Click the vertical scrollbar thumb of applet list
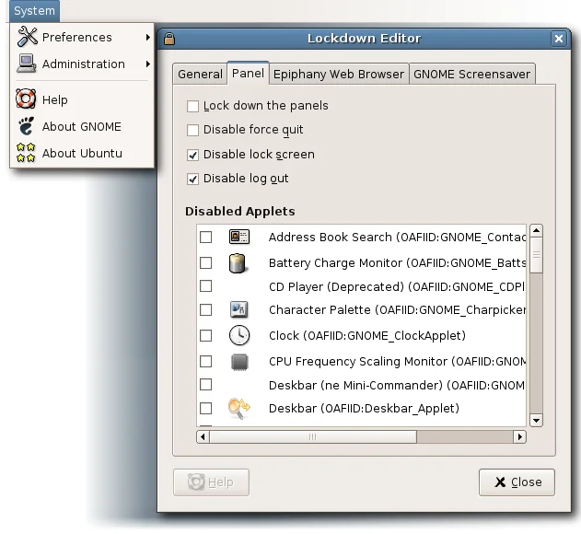This screenshot has width=581, height=534. pos(536,255)
